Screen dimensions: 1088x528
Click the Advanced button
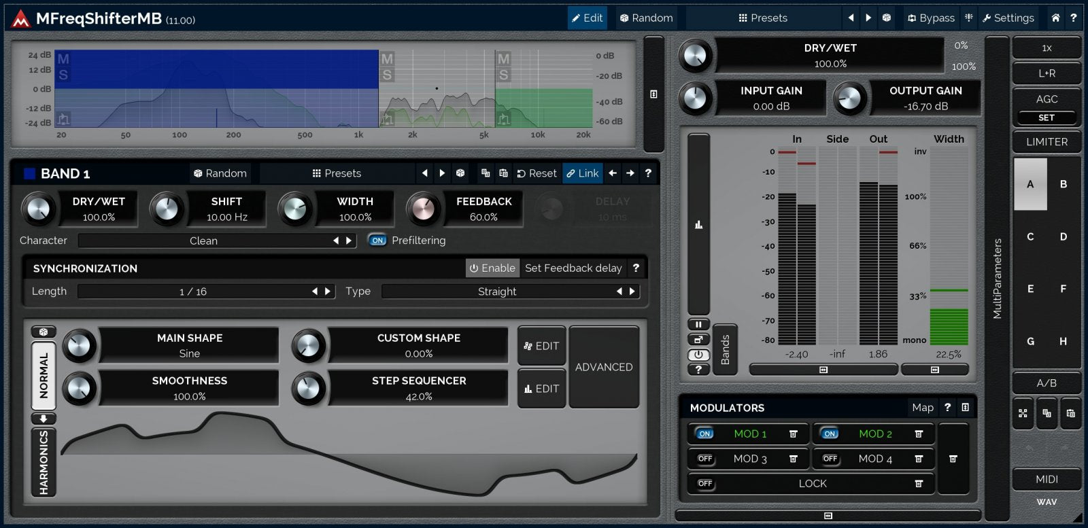(x=604, y=367)
